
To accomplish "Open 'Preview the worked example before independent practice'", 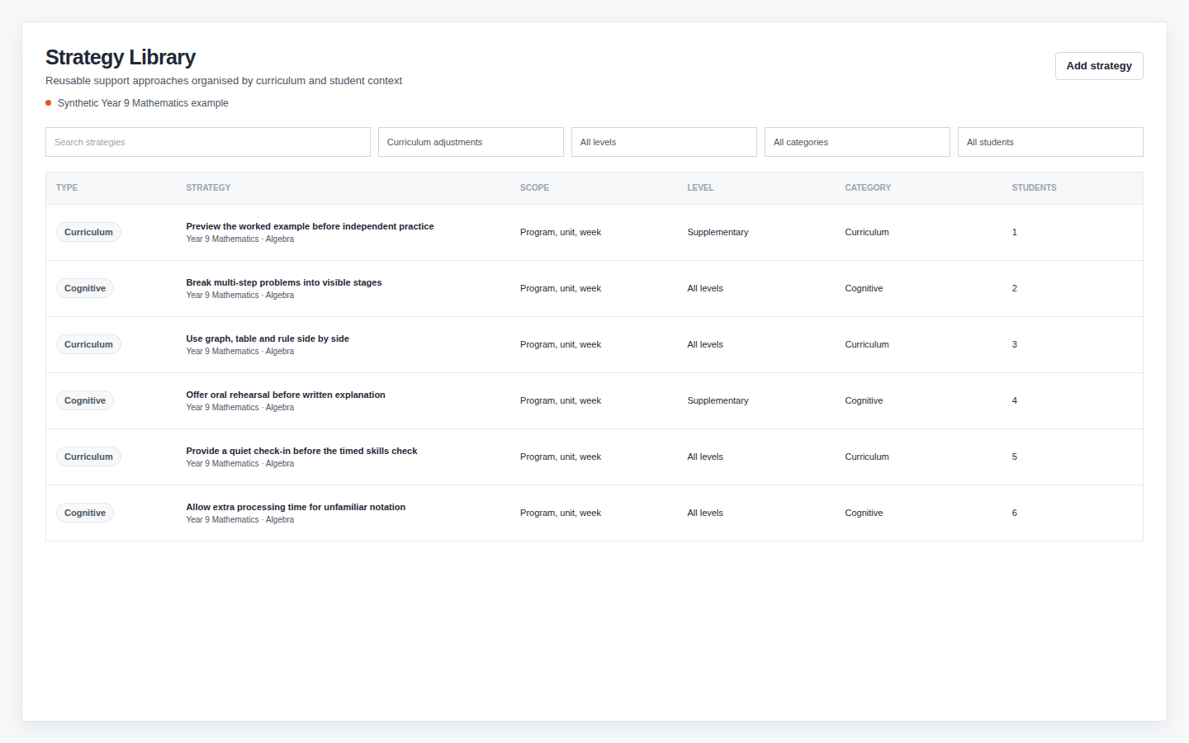I will click(310, 226).
